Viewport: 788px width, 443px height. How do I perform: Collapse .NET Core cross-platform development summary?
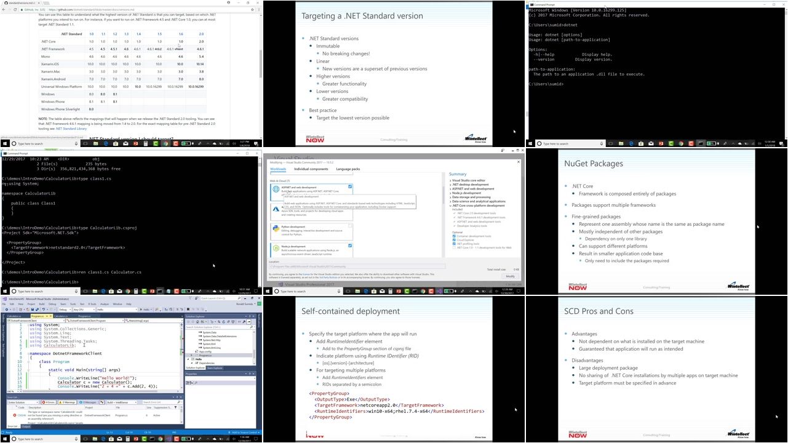[450, 206]
